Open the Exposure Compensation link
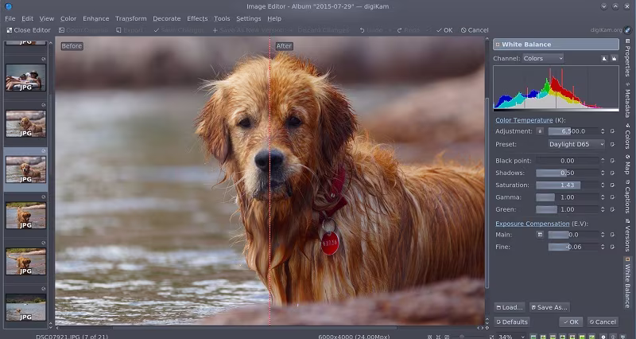636x339 pixels. (x=532, y=224)
